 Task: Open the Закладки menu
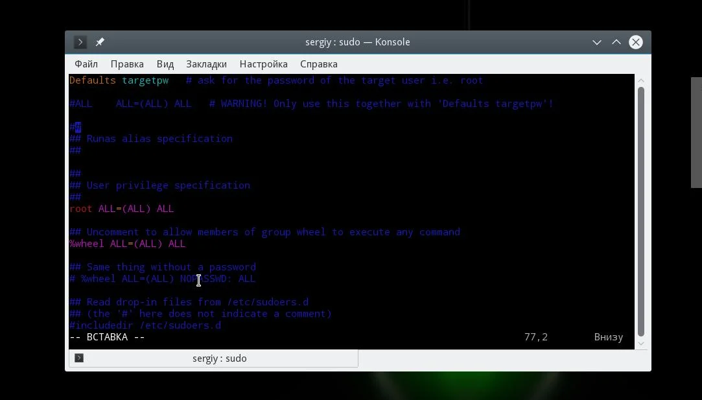click(x=206, y=64)
